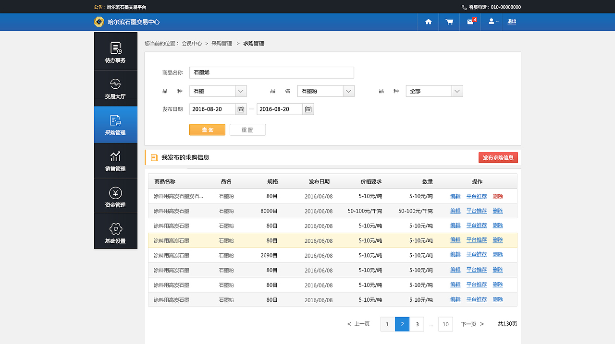This screenshot has width=615, height=344.
Task: Switch to 销售管理 in the sidebar
Action: 115,160
